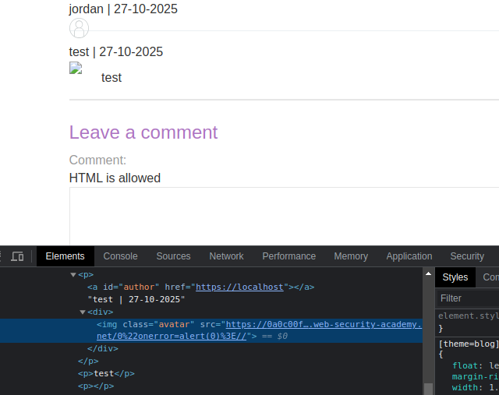The image size is (499, 395).
Task: Focus the styles Filter field
Action: (468, 298)
